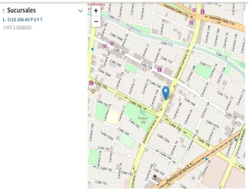Click the shelter house icon near Avenida Carrera 9
249x189 pixels.
pos(193,178)
